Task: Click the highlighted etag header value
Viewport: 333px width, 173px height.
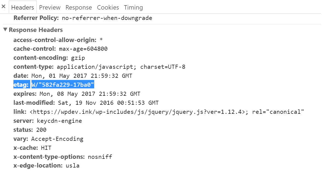Action: 63,85
